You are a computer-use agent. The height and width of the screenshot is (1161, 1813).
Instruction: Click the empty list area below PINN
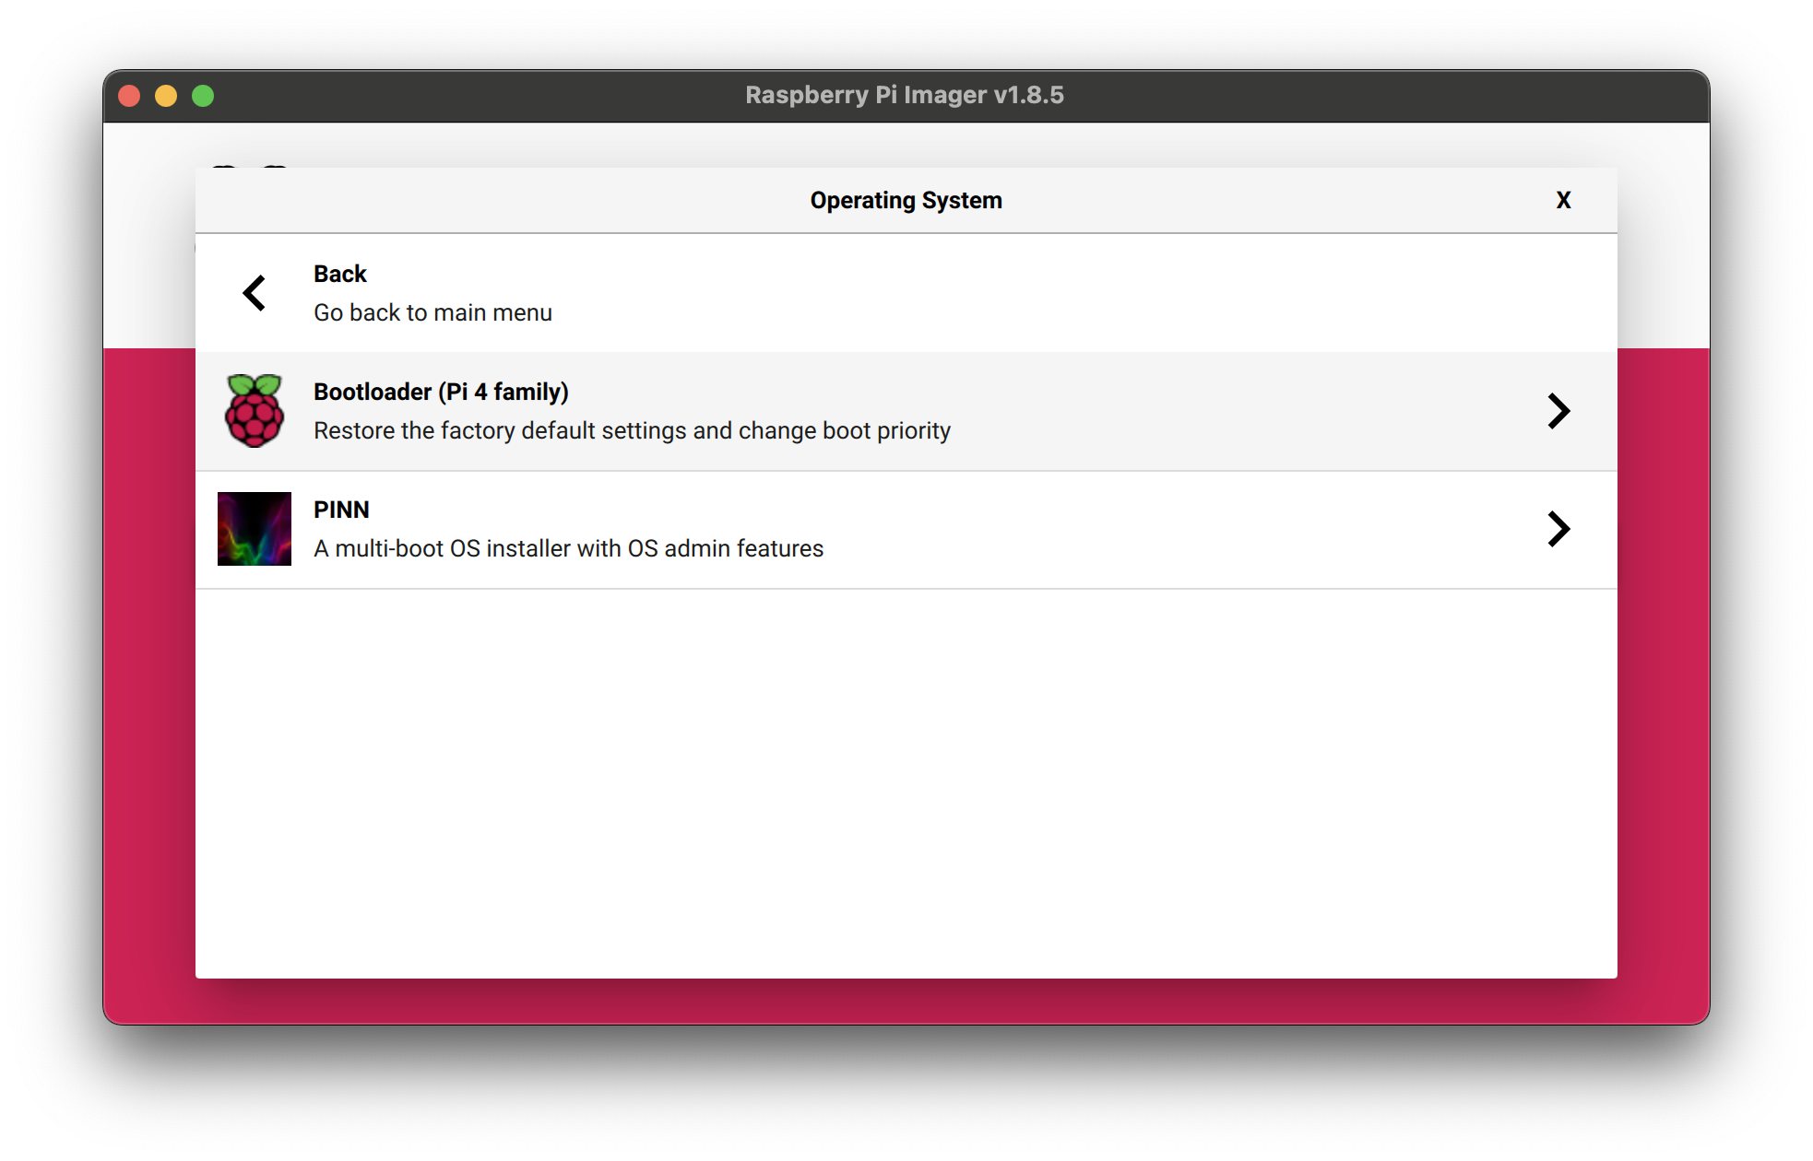[906, 783]
